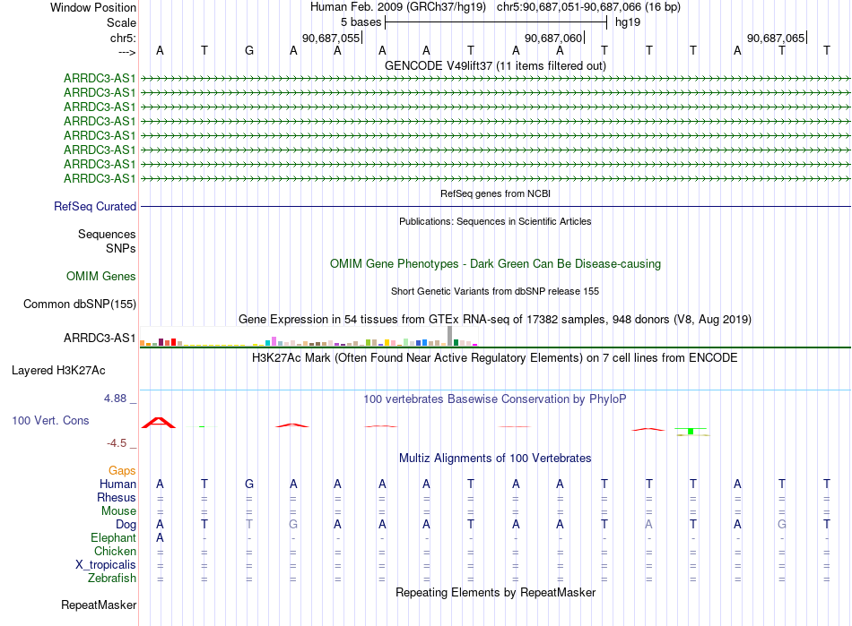This screenshot has width=852, height=626.
Task: Open Short Genetic Variants from dbSNP release 155 title
Action: [495, 291]
